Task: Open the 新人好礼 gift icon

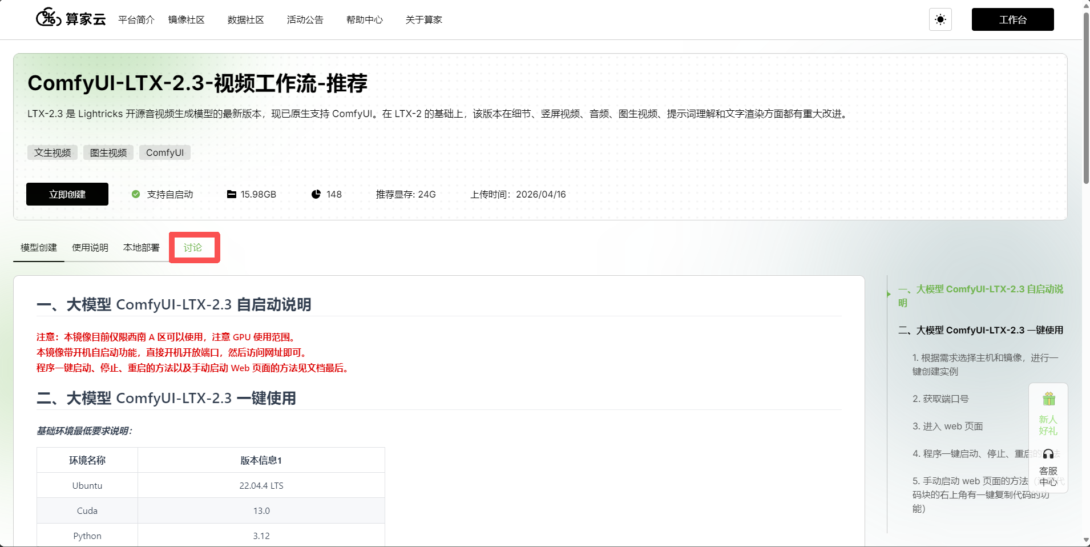Action: point(1049,399)
